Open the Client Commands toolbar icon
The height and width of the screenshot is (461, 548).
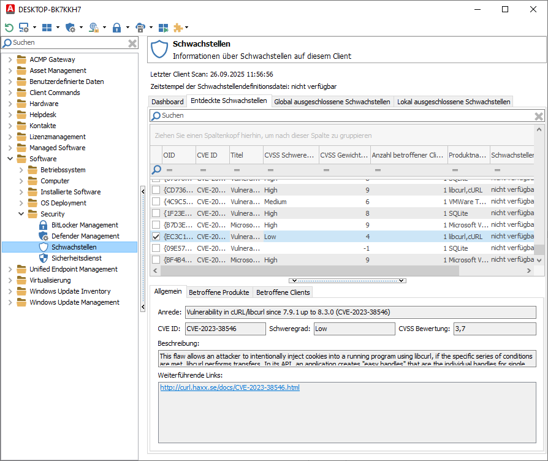tap(23, 27)
